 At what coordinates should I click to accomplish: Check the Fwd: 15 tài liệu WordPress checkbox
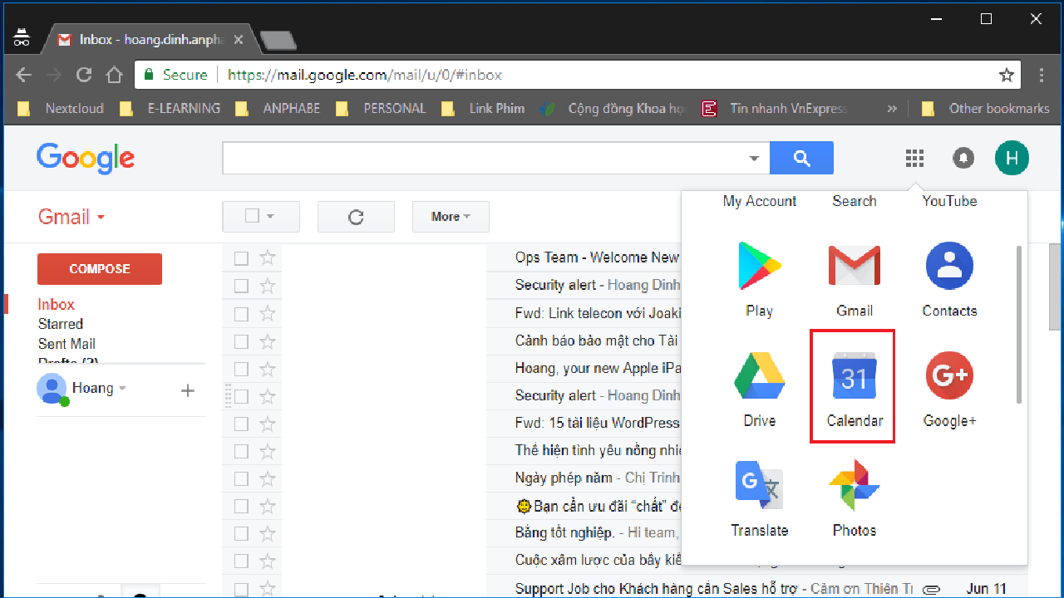click(241, 424)
